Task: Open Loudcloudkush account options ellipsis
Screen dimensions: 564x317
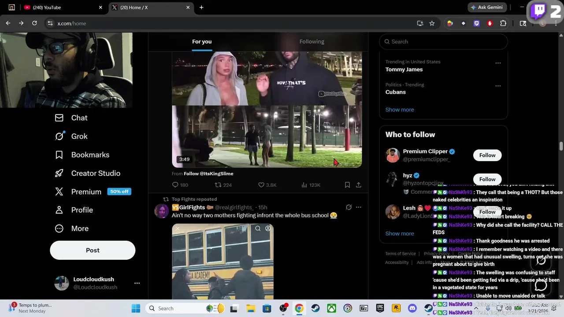Action: [137, 283]
